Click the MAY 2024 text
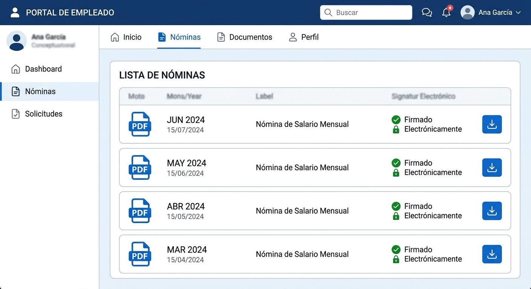This screenshot has width=531, height=289. pos(187,163)
